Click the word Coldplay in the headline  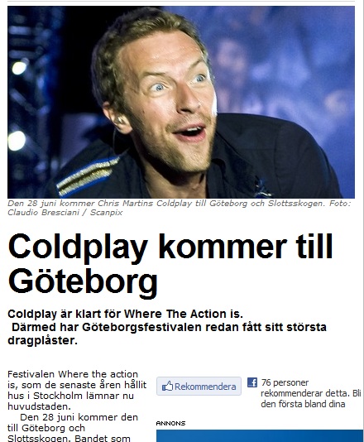point(79,248)
